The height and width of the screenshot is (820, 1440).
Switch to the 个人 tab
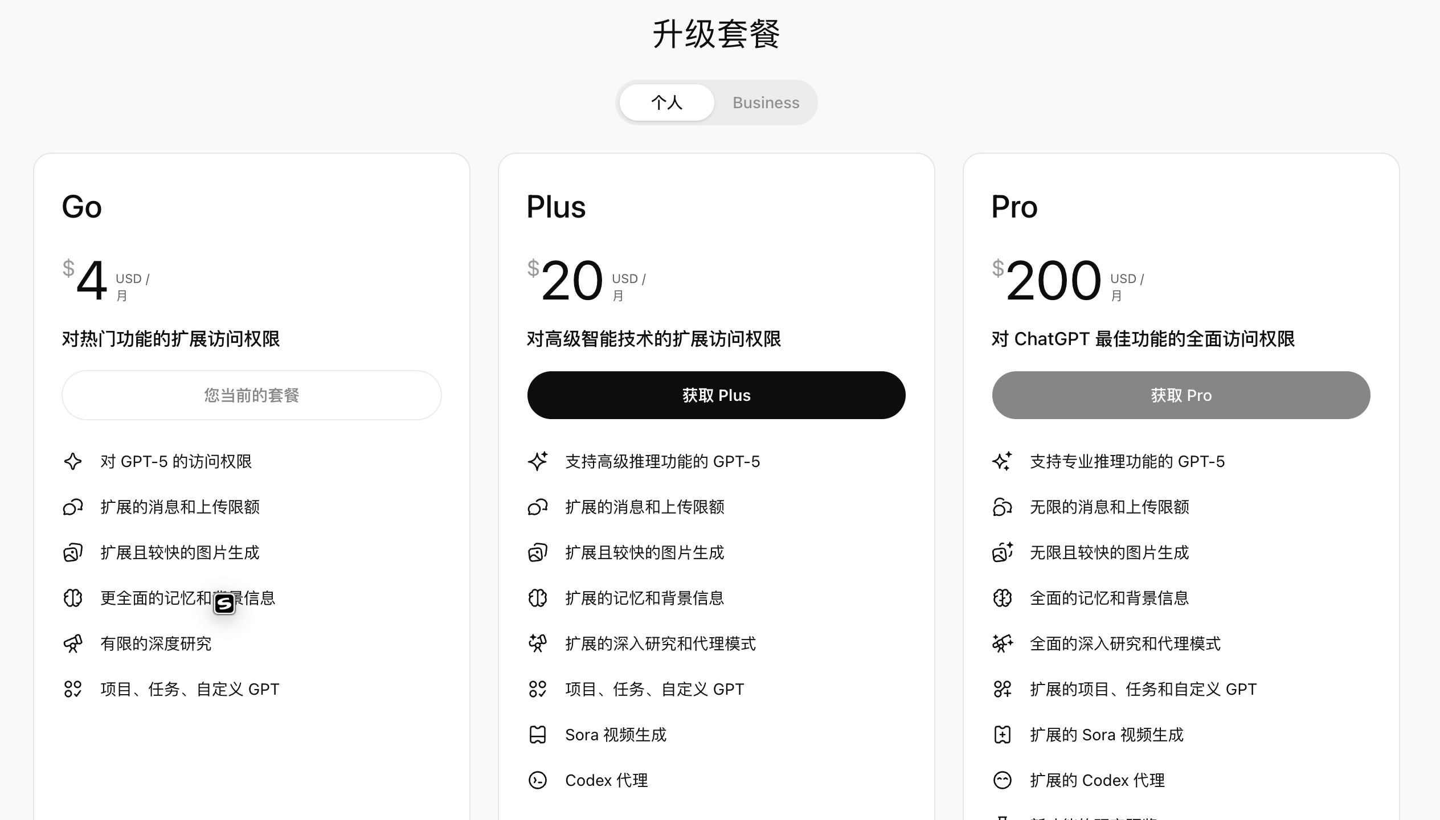click(666, 102)
